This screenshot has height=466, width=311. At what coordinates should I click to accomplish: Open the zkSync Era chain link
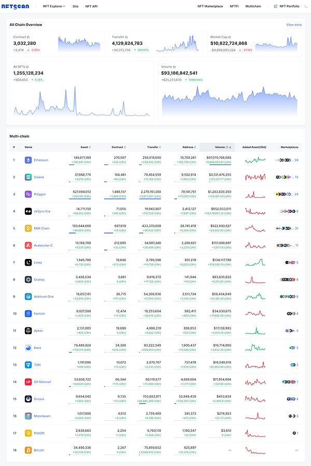(41, 211)
